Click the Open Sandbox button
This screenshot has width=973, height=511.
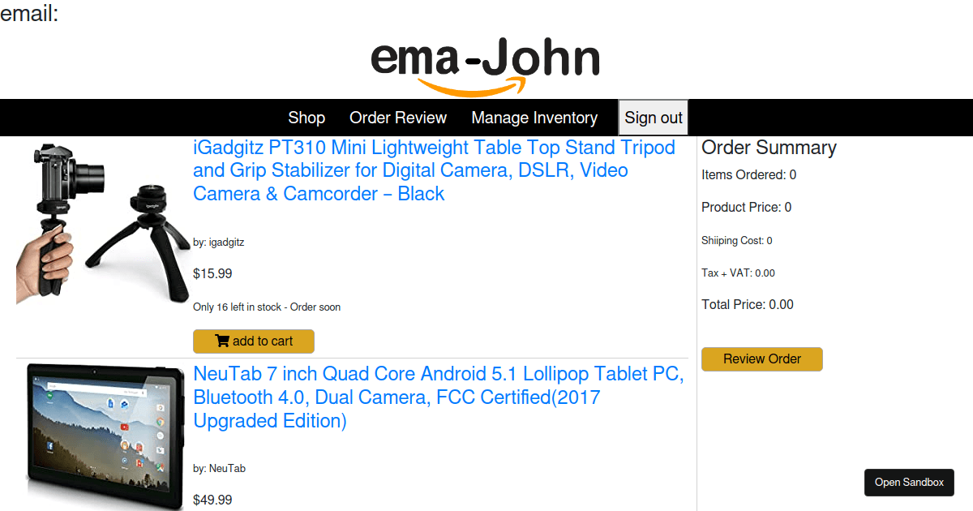point(909,482)
